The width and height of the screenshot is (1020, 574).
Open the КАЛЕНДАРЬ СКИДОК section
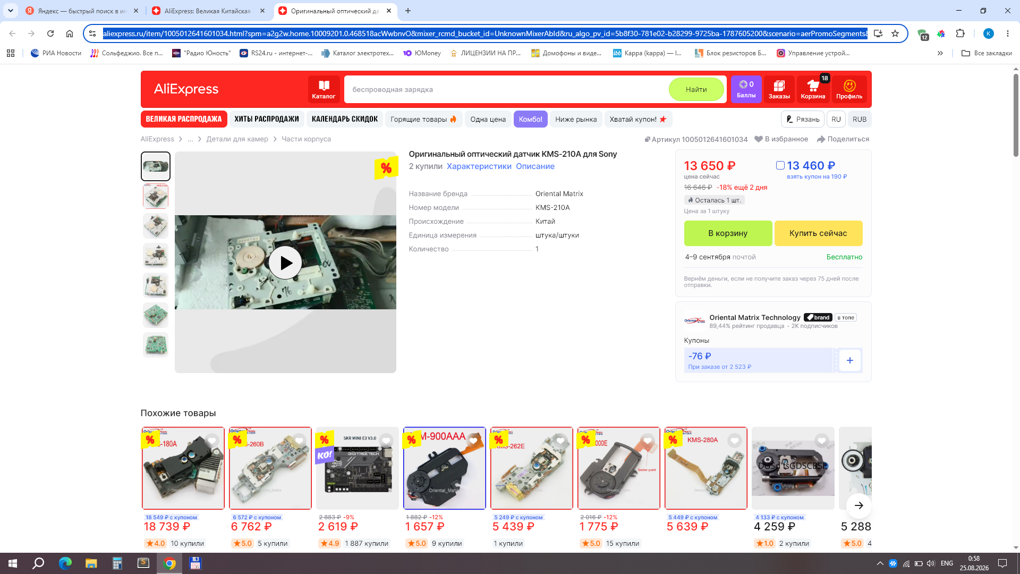345,119
